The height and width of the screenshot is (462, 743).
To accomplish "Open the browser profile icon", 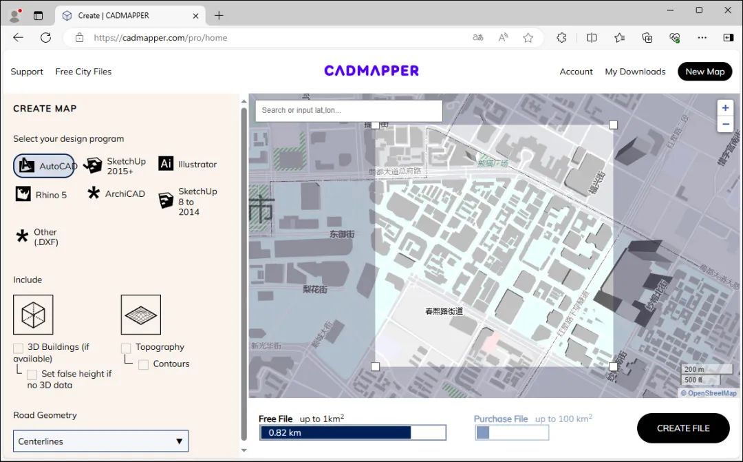I will click(15, 16).
